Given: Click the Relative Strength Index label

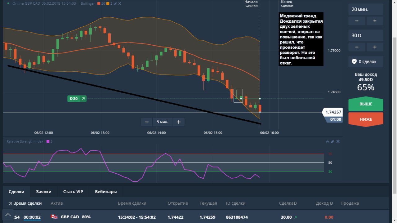Looking at the screenshot, I should (x=25, y=141).
